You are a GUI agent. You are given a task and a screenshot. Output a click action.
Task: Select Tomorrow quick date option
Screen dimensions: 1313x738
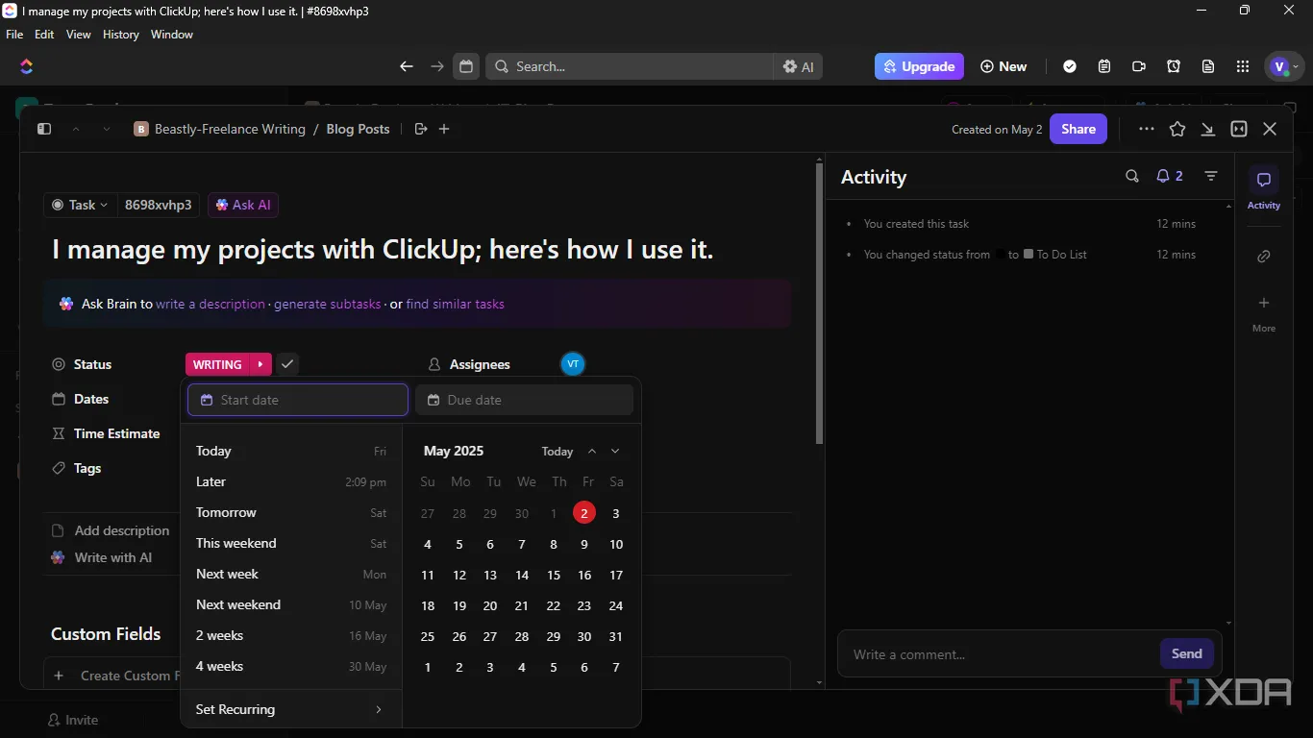[291, 512]
